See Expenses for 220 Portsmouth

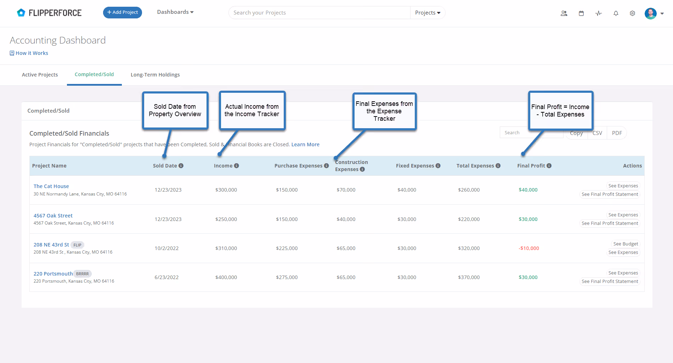pyautogui.click(x=623, y=273)
